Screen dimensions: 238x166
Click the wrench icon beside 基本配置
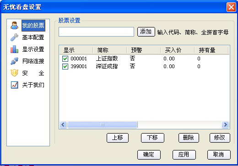[x=15, y=37]
